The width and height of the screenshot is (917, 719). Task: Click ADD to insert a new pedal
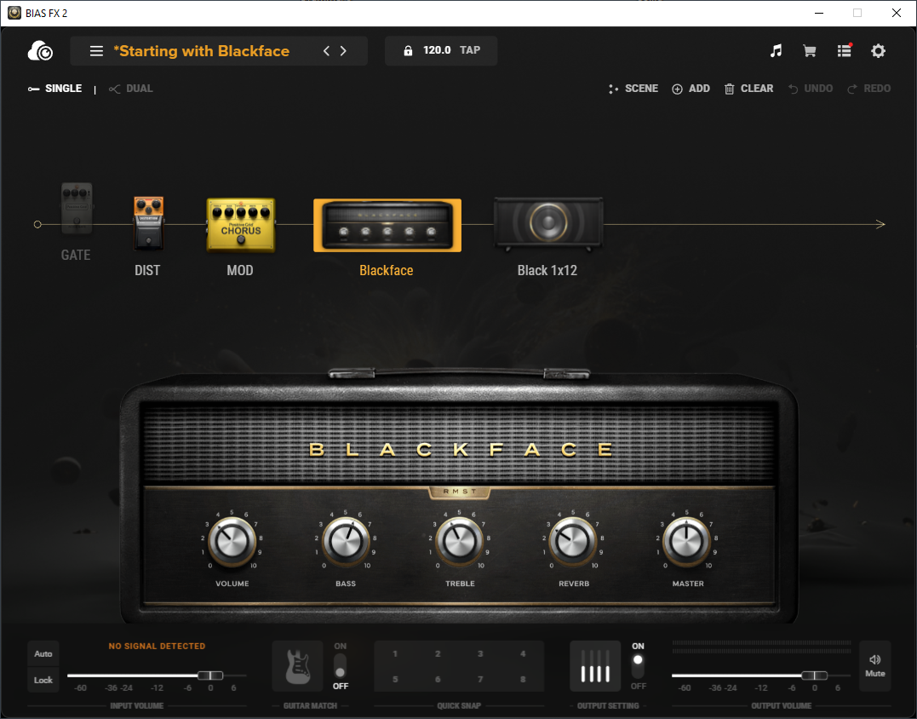[691, 89]
